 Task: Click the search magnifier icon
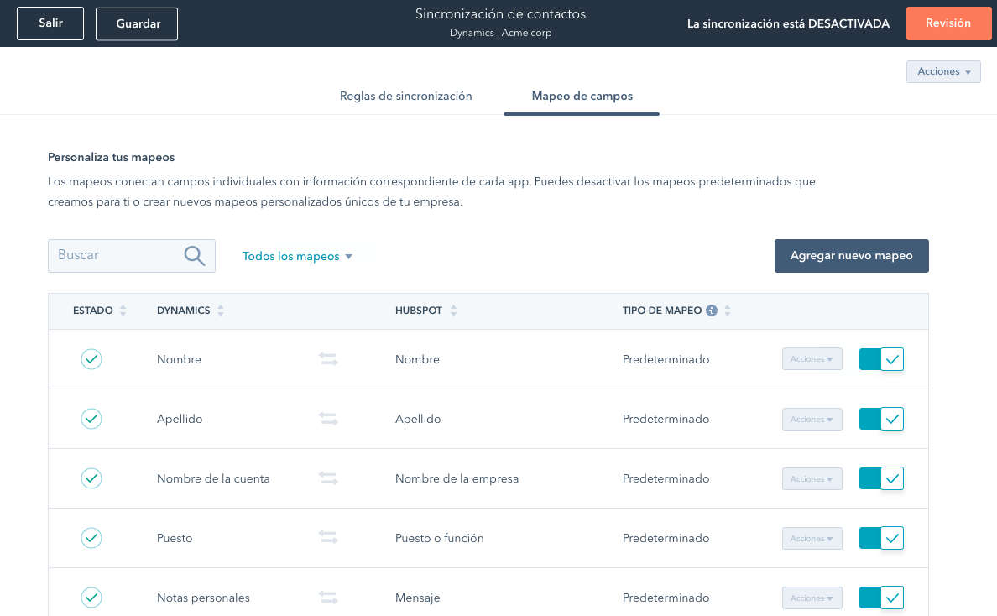click(195, 255)
